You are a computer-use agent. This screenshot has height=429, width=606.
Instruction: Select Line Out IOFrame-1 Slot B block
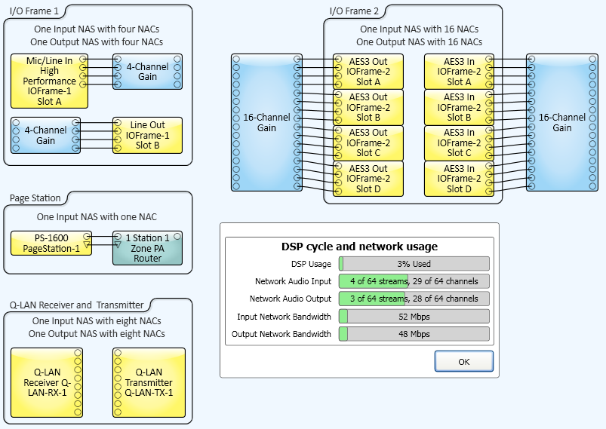pos(147,136)
